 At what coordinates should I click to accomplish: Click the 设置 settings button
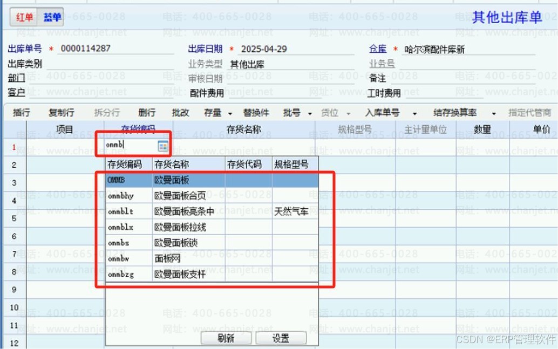pos(281,338)
